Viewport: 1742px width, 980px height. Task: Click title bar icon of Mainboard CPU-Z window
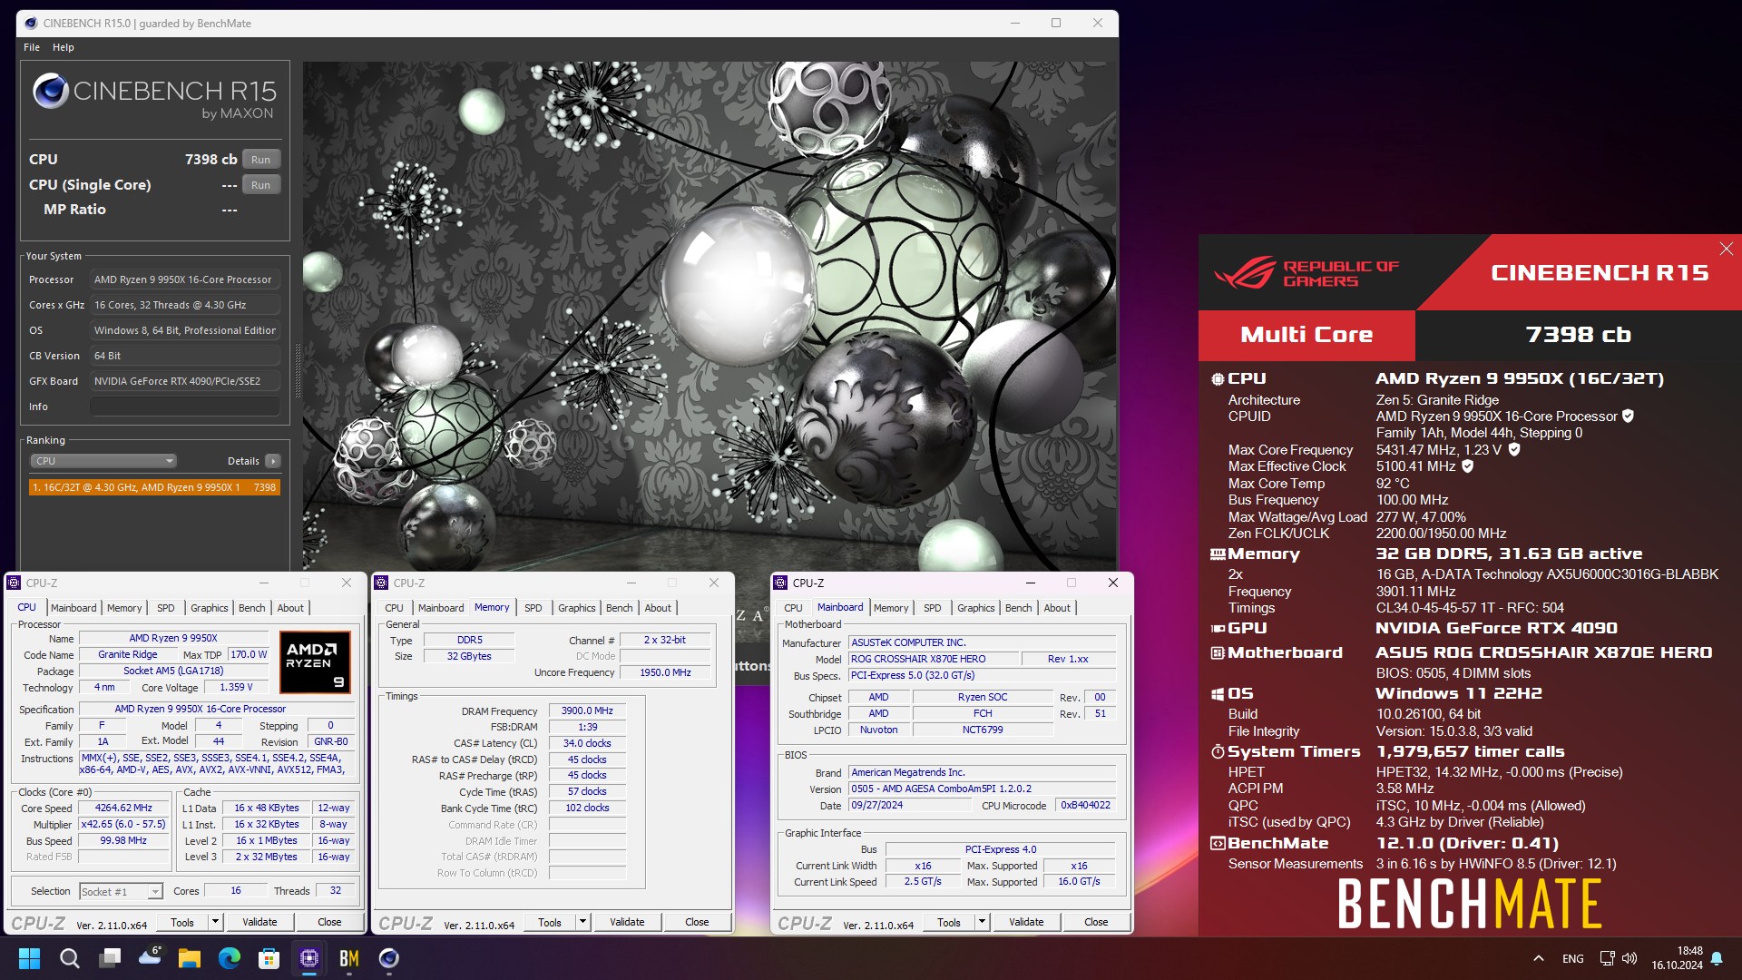780,583
